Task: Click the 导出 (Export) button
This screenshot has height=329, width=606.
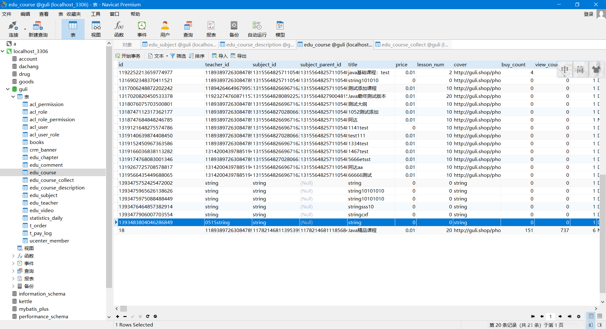Action: (x=238, y=56)
